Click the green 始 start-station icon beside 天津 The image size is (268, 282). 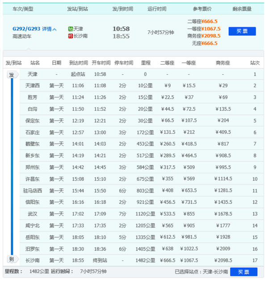click(x=71, y=29)
